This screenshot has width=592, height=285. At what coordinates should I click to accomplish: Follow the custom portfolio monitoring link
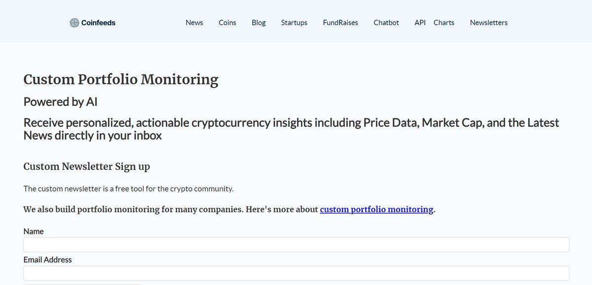(x=376, y=209)
